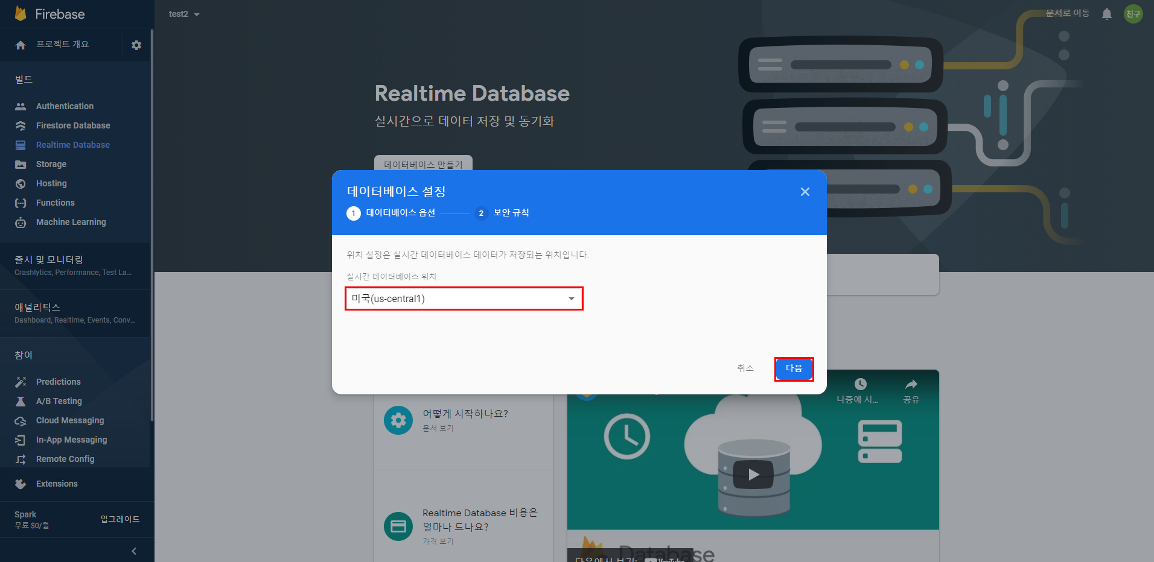This screenshot has height=562, width=1154.
Task: Open Functions in the sidebar
Action: pos(56,203)
